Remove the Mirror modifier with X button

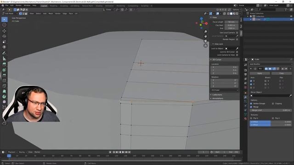290,69
